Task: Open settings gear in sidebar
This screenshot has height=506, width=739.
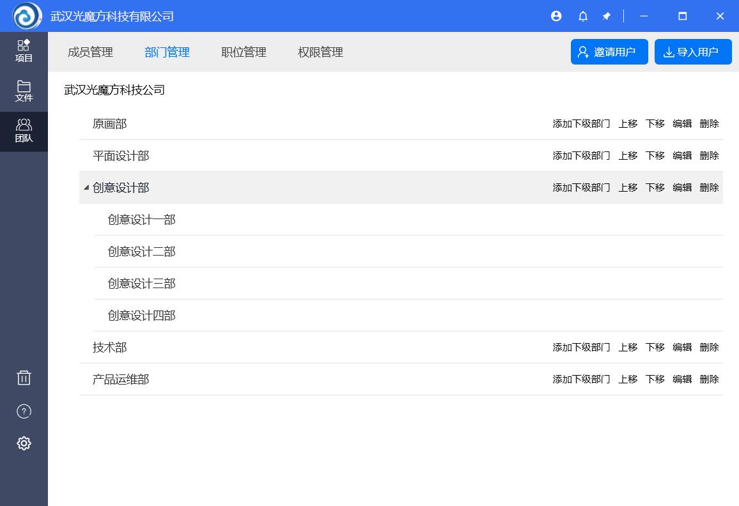Action: click(x=24, y=443)
